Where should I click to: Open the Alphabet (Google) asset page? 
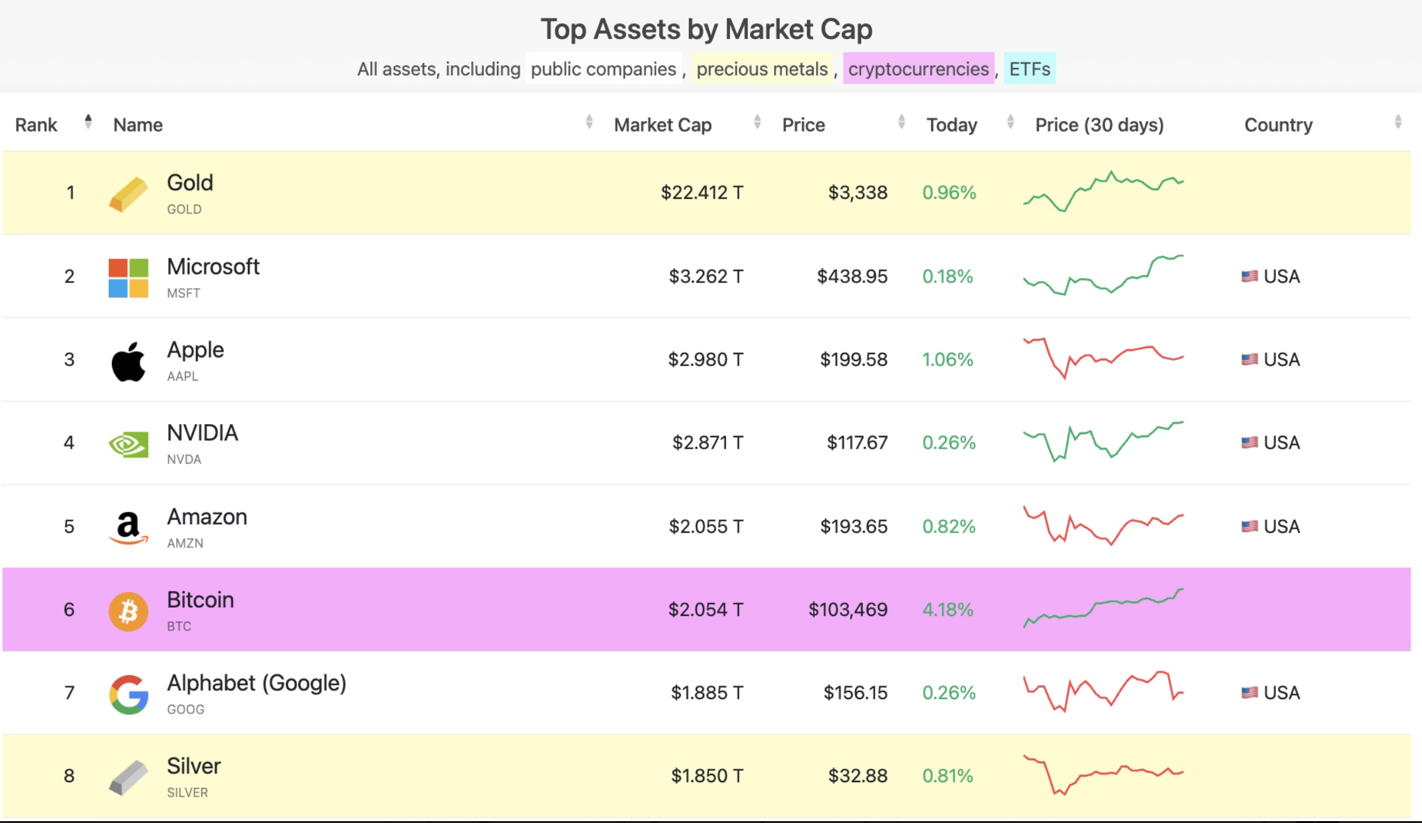[257, 683]
